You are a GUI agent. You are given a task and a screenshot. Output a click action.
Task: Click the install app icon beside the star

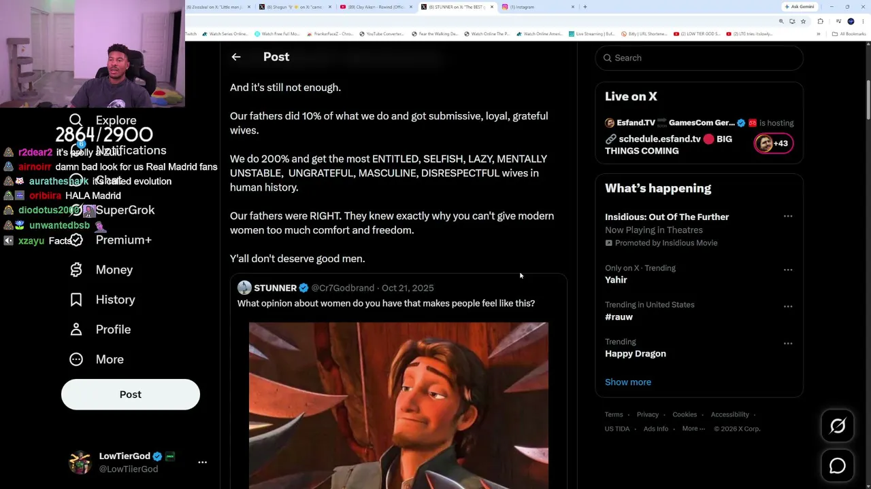tap(792, 21)
